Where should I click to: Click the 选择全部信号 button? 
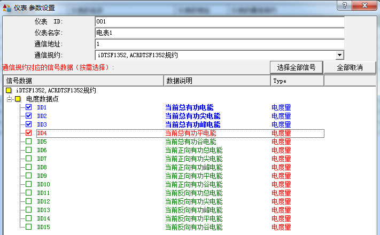(x=297, y=67)
